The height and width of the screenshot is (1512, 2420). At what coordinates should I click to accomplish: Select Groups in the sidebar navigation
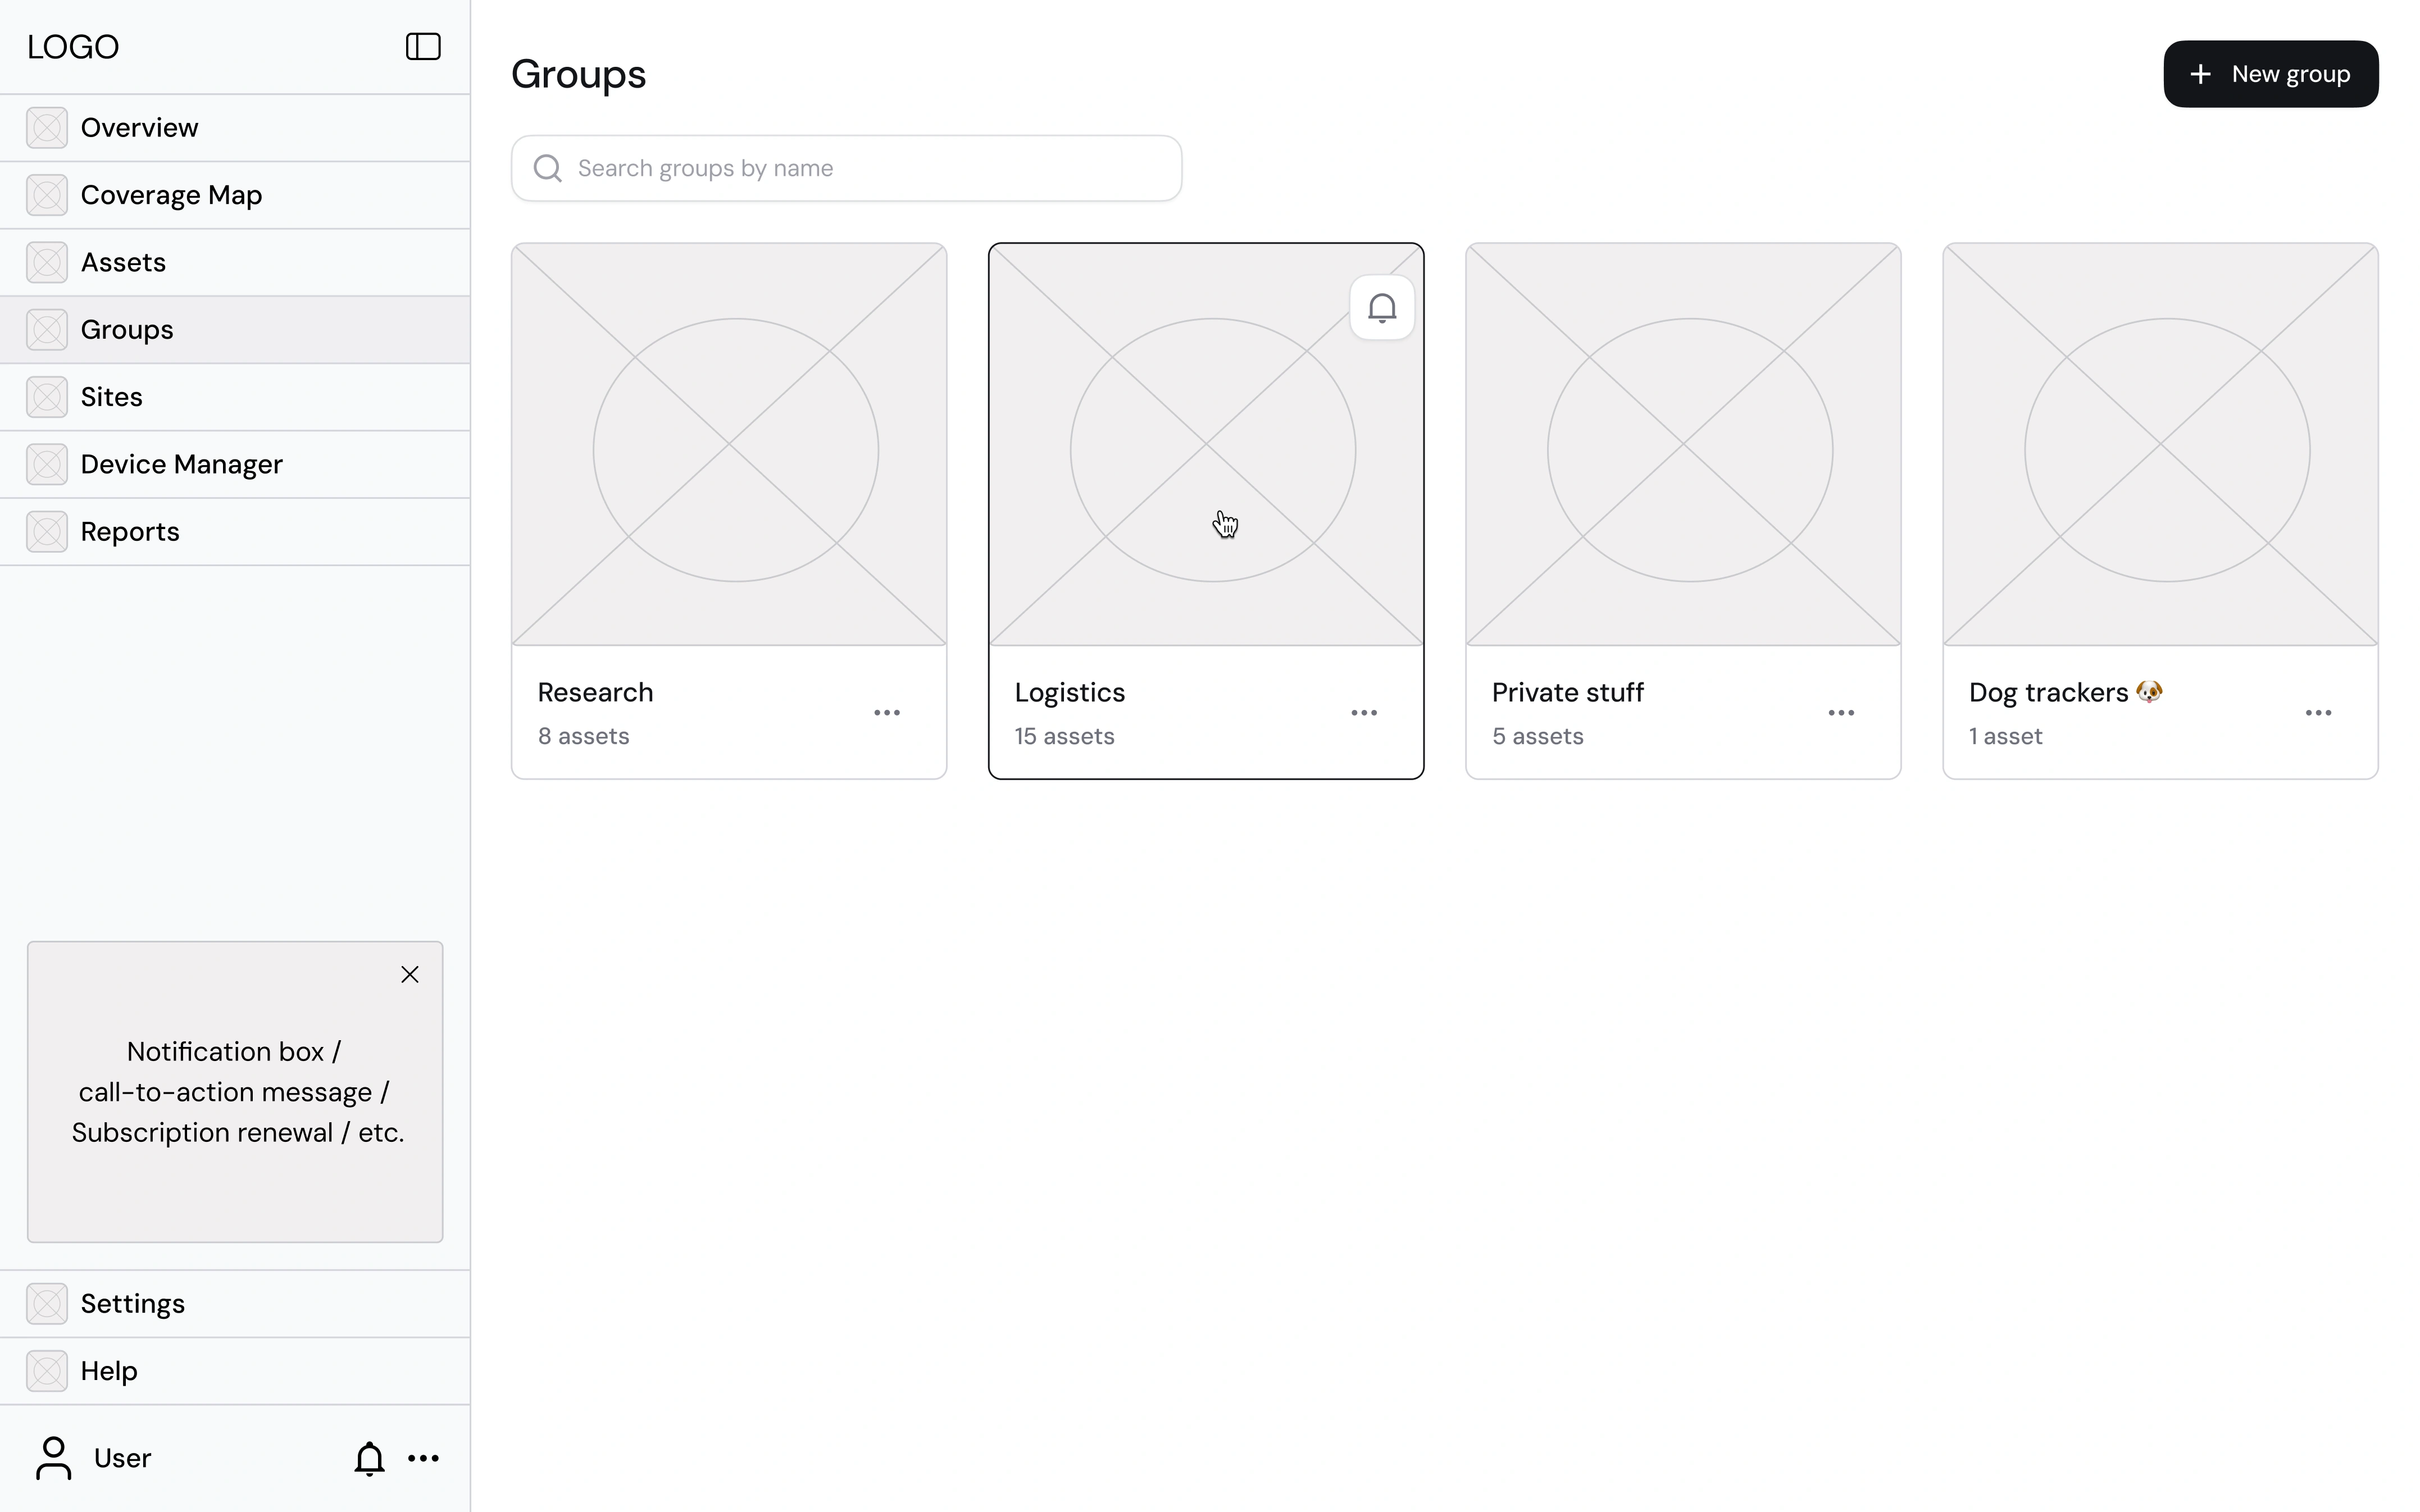coord(126,329)
